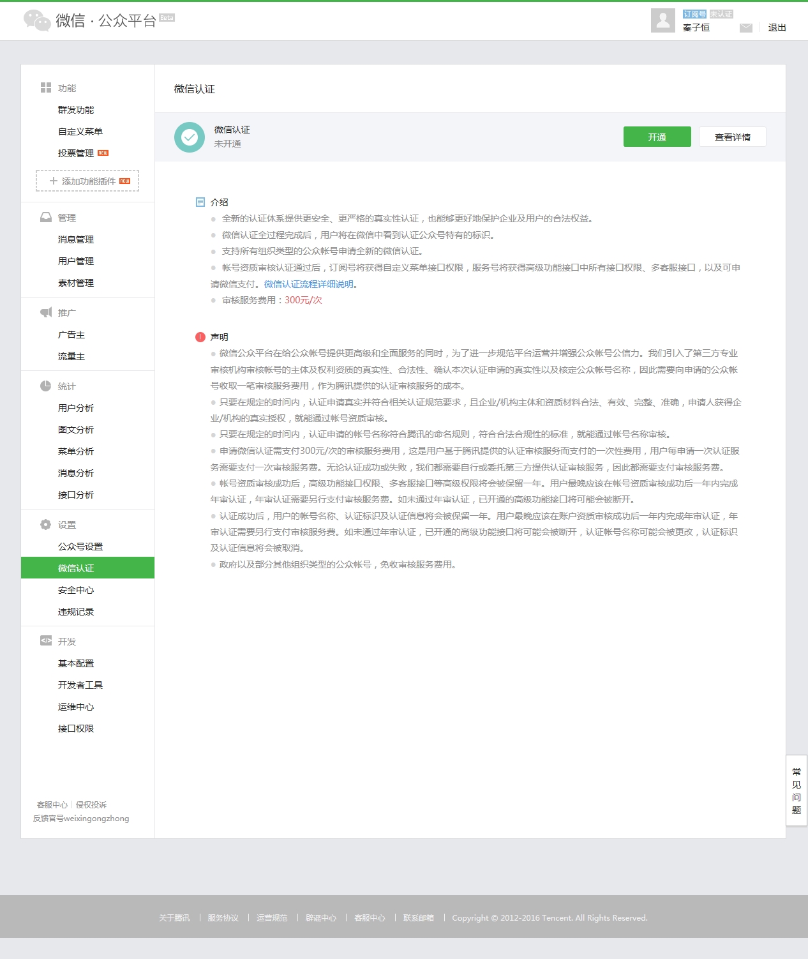Viewport: 808px width, 959px height.
Task: Click the 未开通 status text
Action: click(228, 144)
